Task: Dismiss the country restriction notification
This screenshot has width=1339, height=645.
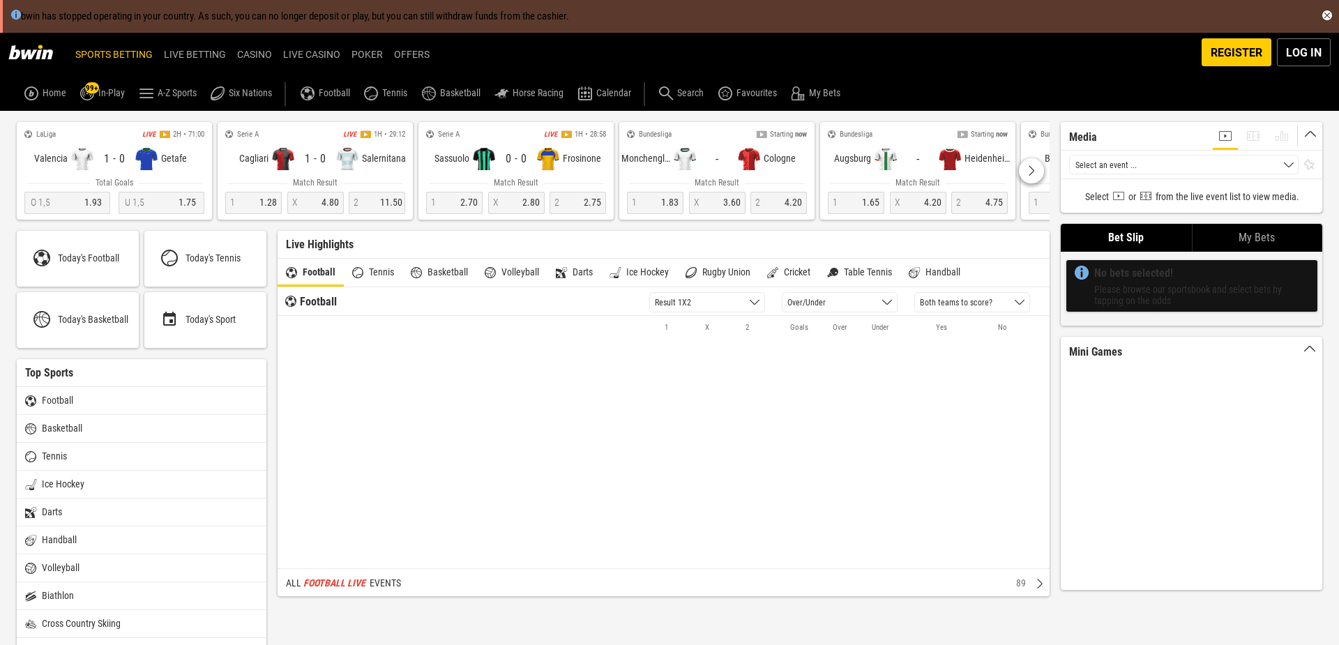Action: (1327, 15)
